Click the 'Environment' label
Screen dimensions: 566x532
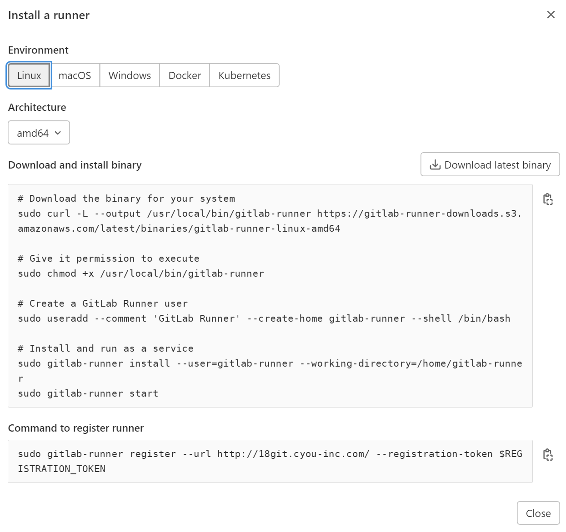38,50
